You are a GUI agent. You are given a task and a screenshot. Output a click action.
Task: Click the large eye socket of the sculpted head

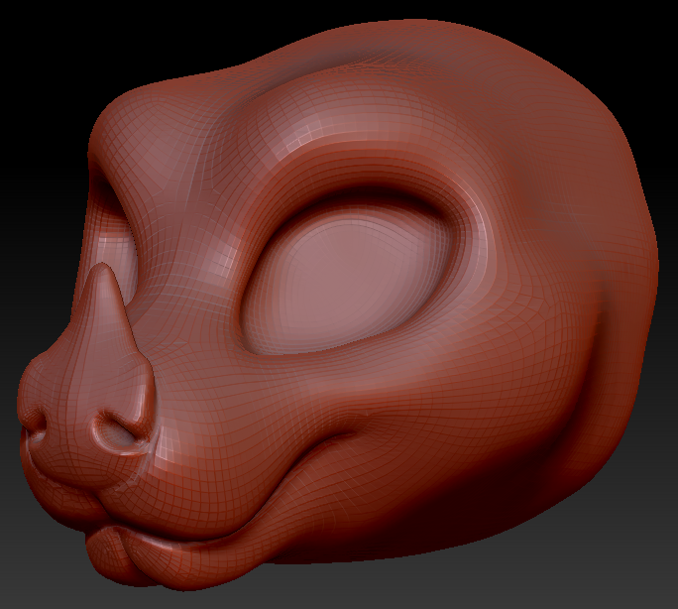(x=346, y=277)
